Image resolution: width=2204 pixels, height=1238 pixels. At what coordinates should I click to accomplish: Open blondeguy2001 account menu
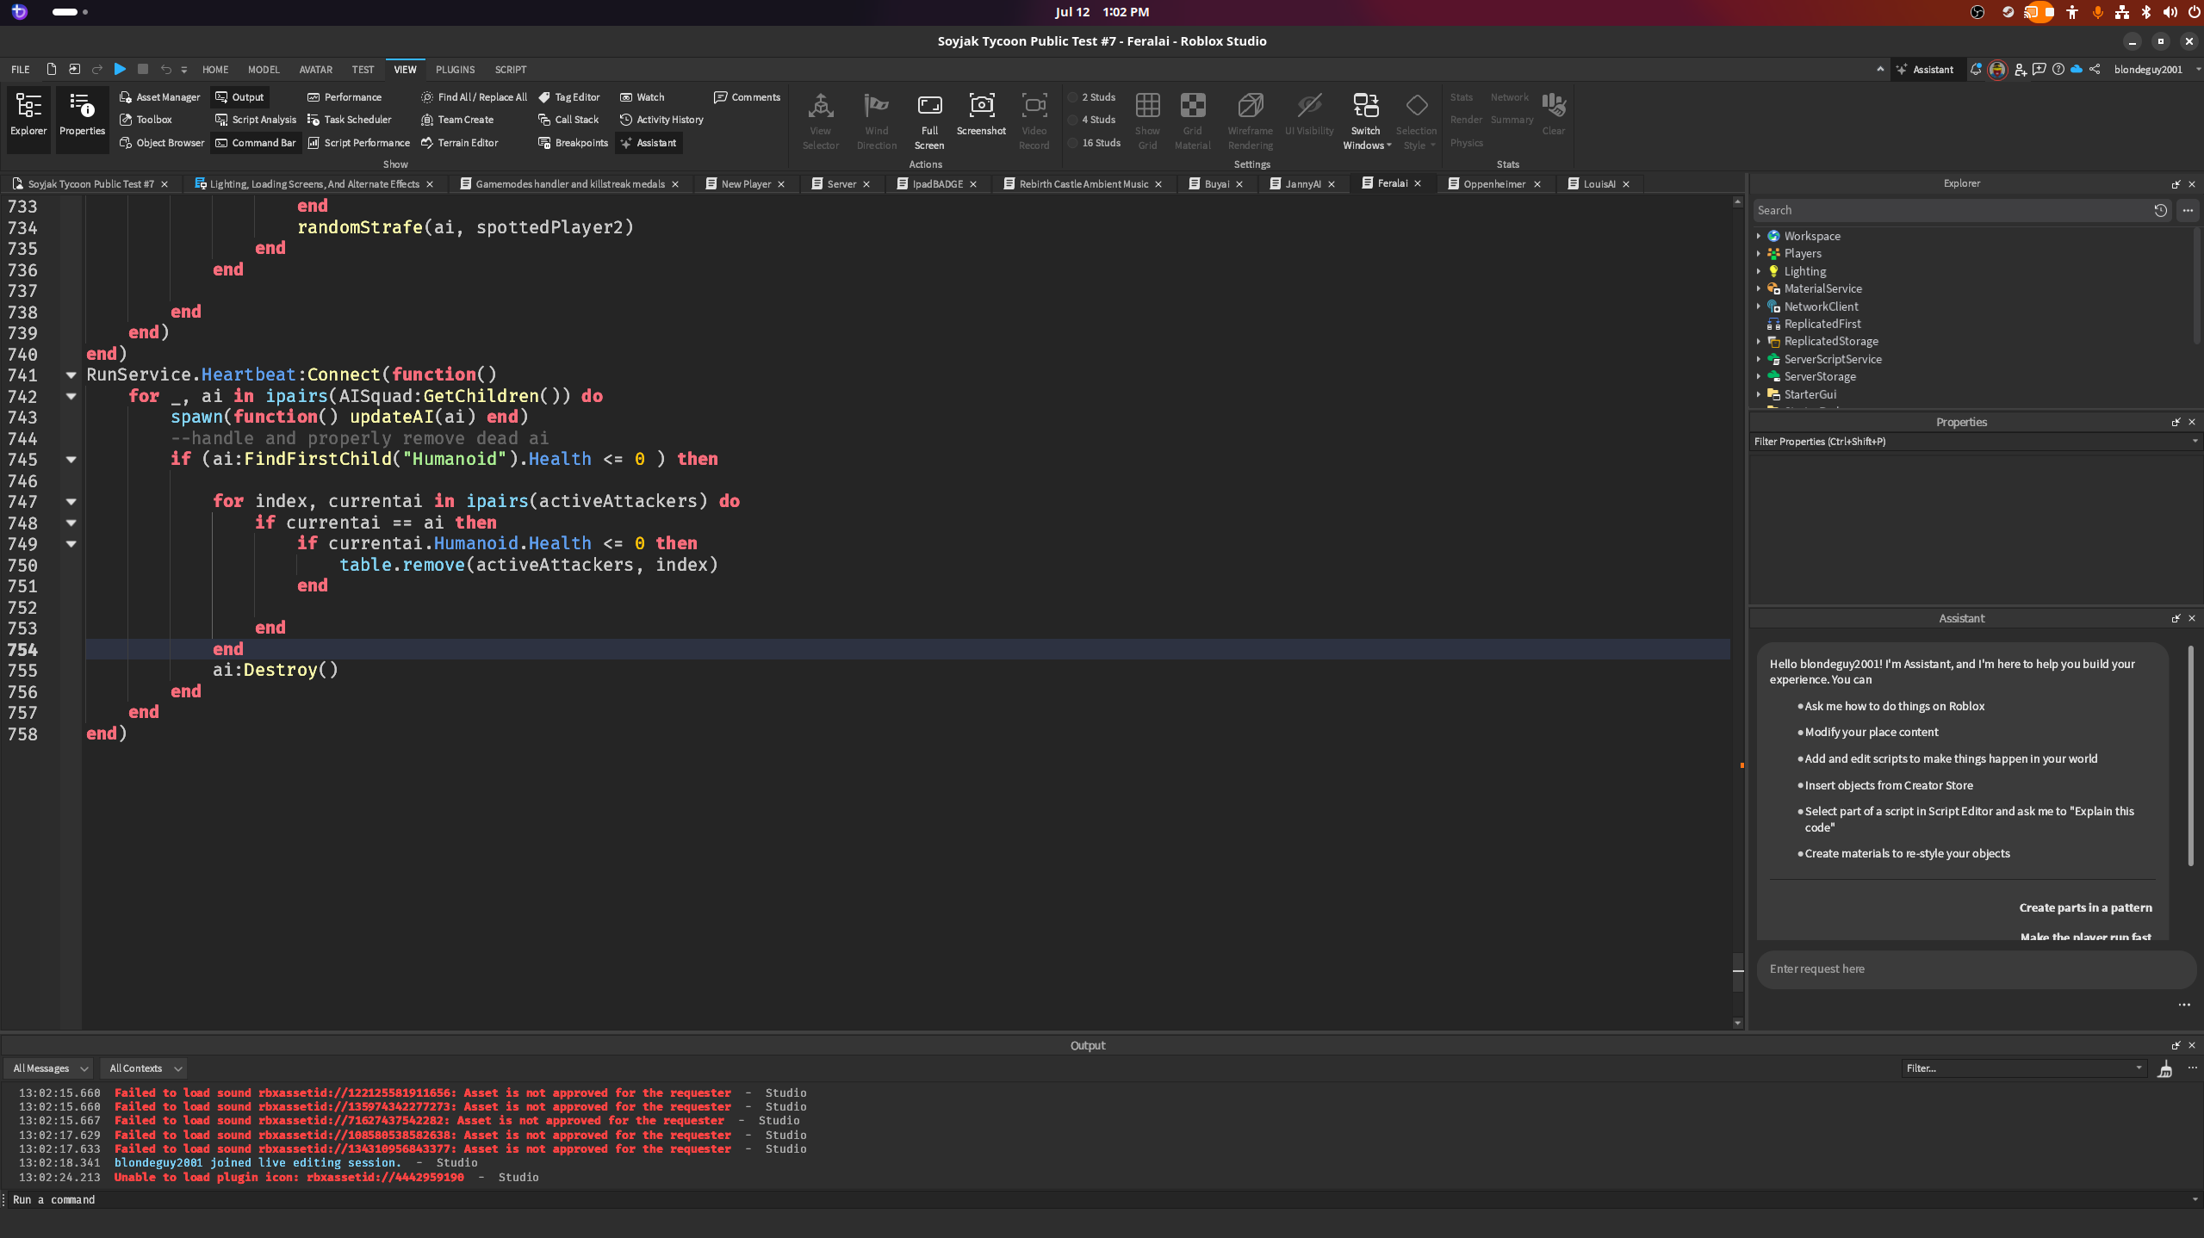click(x=2155, y=70)
